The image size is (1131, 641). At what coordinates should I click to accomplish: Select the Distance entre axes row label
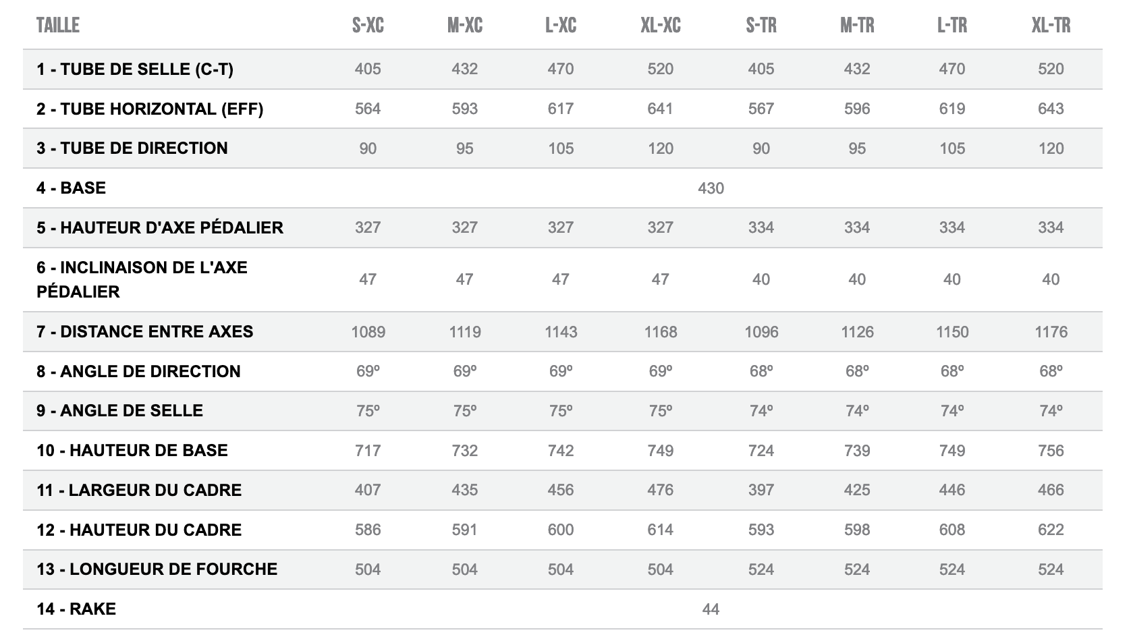pos(145,332)
